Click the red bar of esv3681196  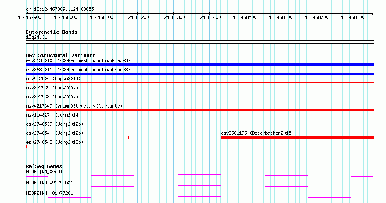tap(298, 137)
